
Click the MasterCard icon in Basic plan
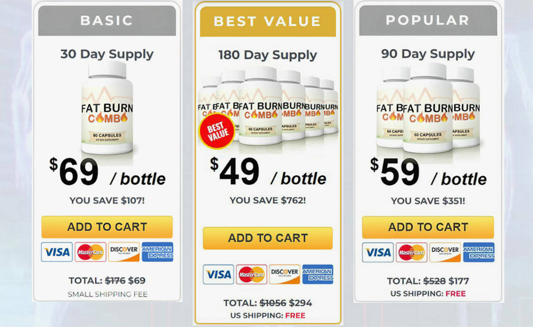(90, 252)
